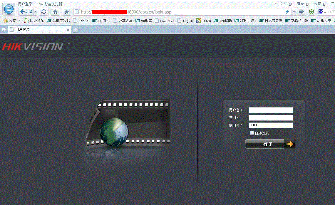
Task: Open the 知识库 bookmark
Action: [x=144, y=21]
